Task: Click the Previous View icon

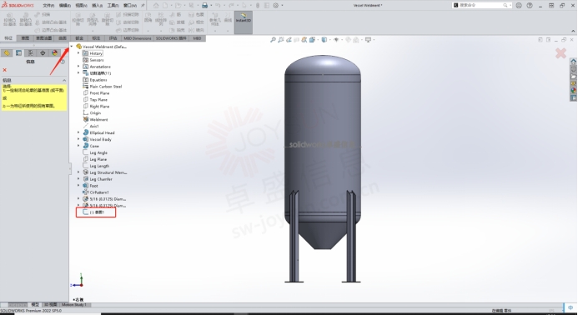Action: click(x=289, y=39)
